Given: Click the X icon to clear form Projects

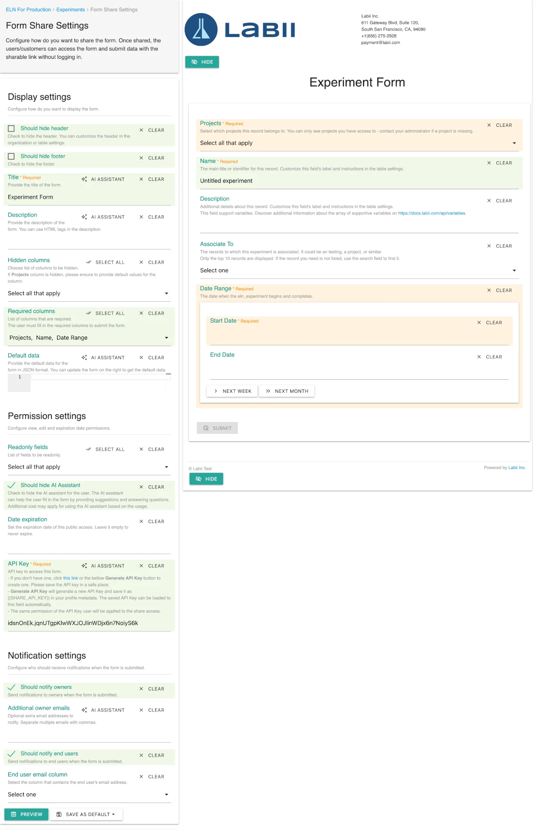Looking at the screenshot, I should coord(489,125).
